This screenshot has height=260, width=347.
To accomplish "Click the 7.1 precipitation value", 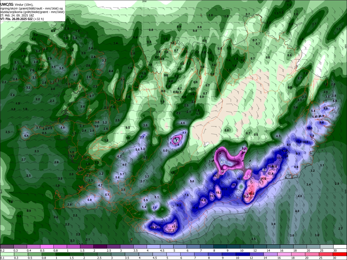I will click(184, 133).
